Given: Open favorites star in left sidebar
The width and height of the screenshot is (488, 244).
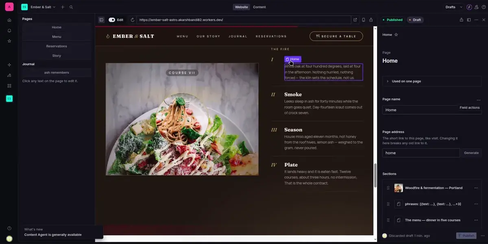Looking at the screenshot, I should coord(9,41).
